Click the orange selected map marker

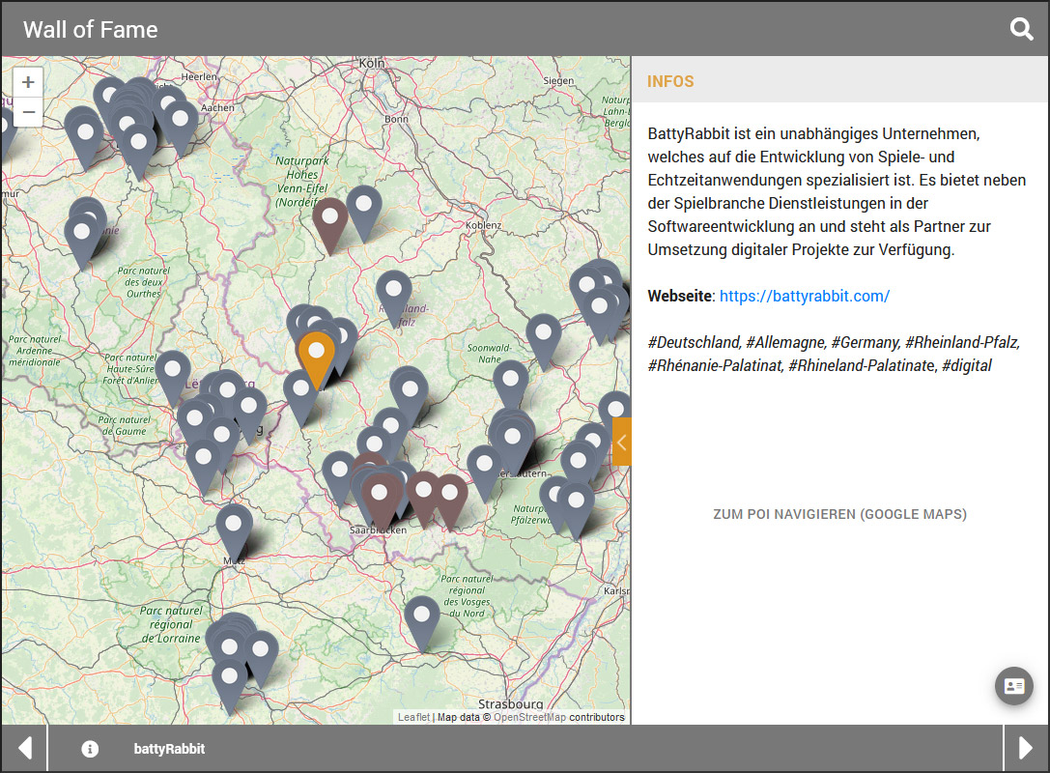tap(316, 354)
